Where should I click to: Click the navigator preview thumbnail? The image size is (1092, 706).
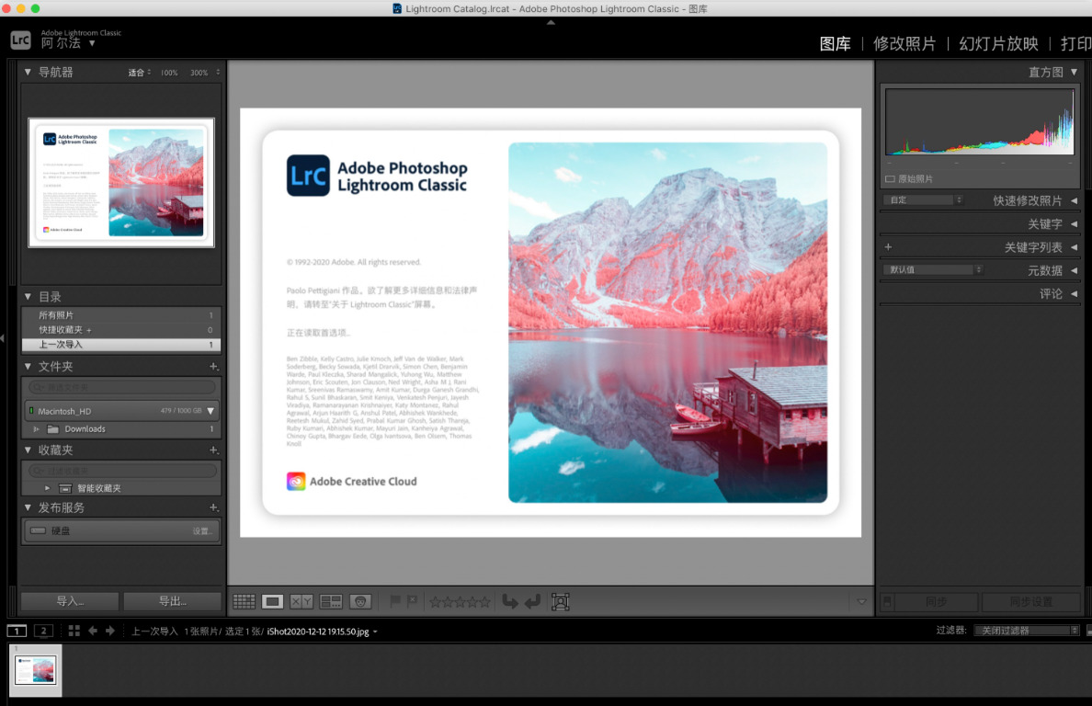[121, 182]
